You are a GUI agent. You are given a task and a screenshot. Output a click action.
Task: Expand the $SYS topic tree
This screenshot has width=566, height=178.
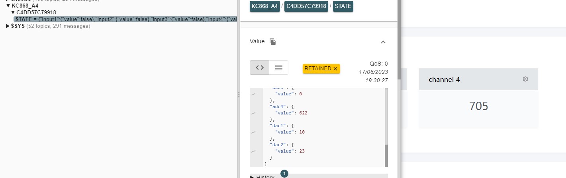(8, 26)
